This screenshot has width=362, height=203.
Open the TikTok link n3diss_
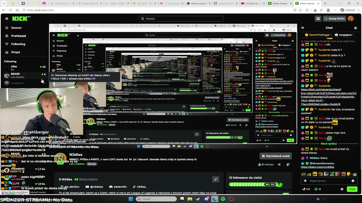(139, 187)
